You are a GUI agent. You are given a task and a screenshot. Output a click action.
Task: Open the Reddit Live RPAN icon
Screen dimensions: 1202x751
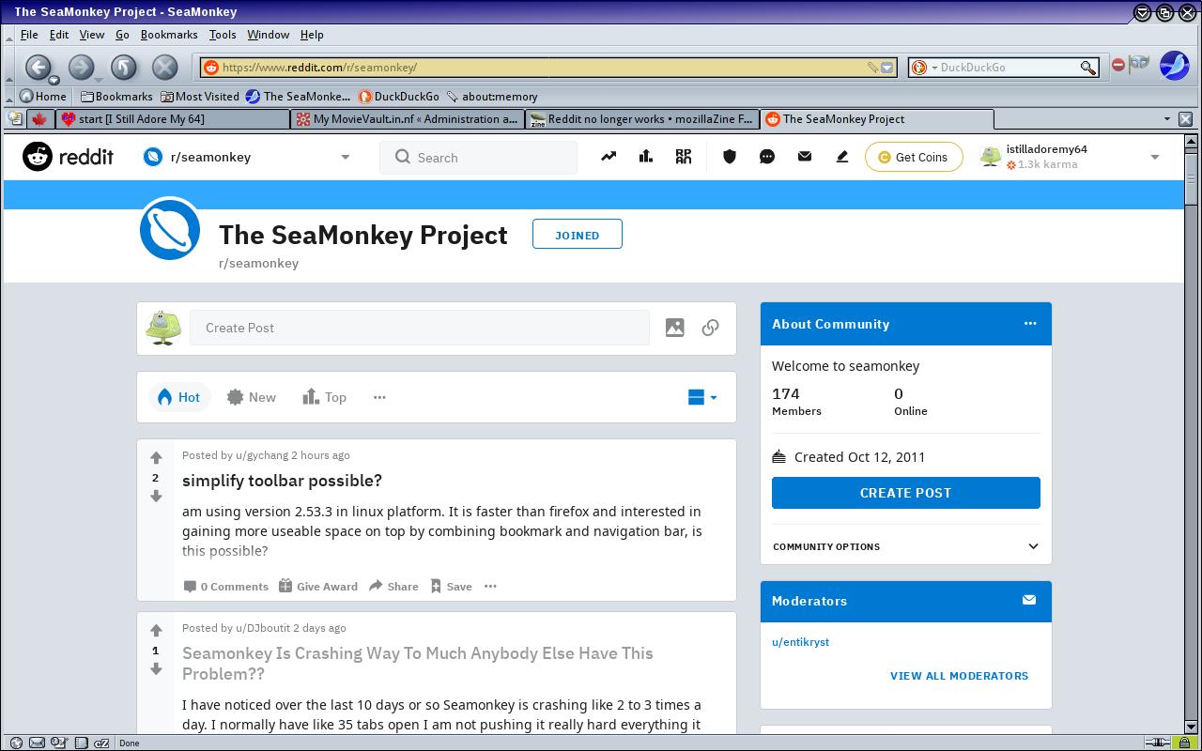pyautogui.click(x=684, y=157)
